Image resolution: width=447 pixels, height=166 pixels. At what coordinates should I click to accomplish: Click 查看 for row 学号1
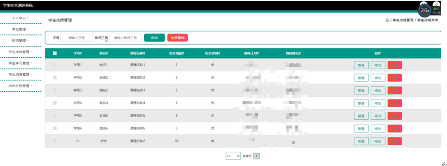[x=361, y=65]
